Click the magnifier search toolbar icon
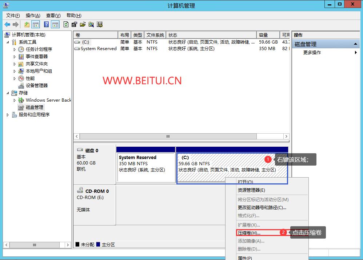The image size is (363, 260). click(x=91, y=24)
